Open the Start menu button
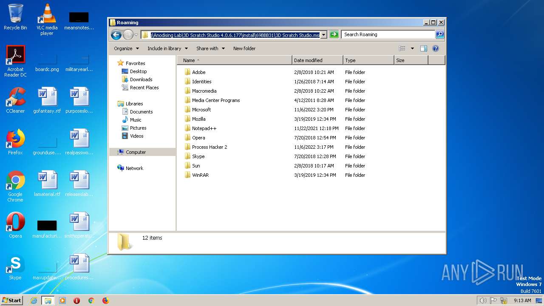544x306 pixels. (12, 300)
